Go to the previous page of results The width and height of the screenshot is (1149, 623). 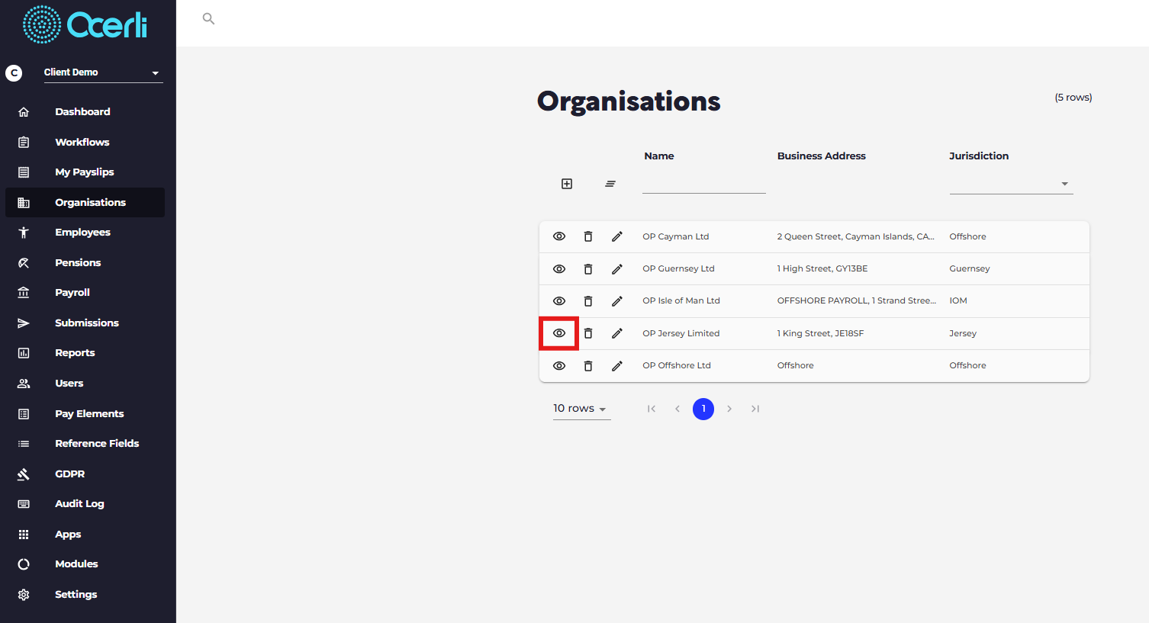677,409
